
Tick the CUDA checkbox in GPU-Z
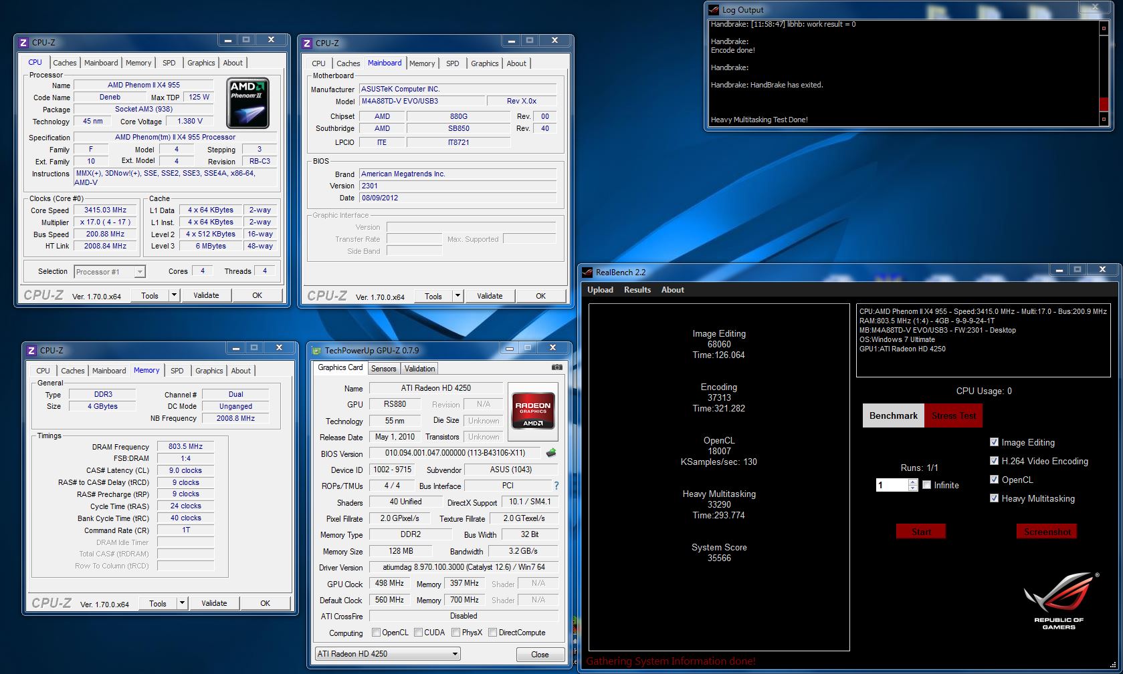point(418,633)
